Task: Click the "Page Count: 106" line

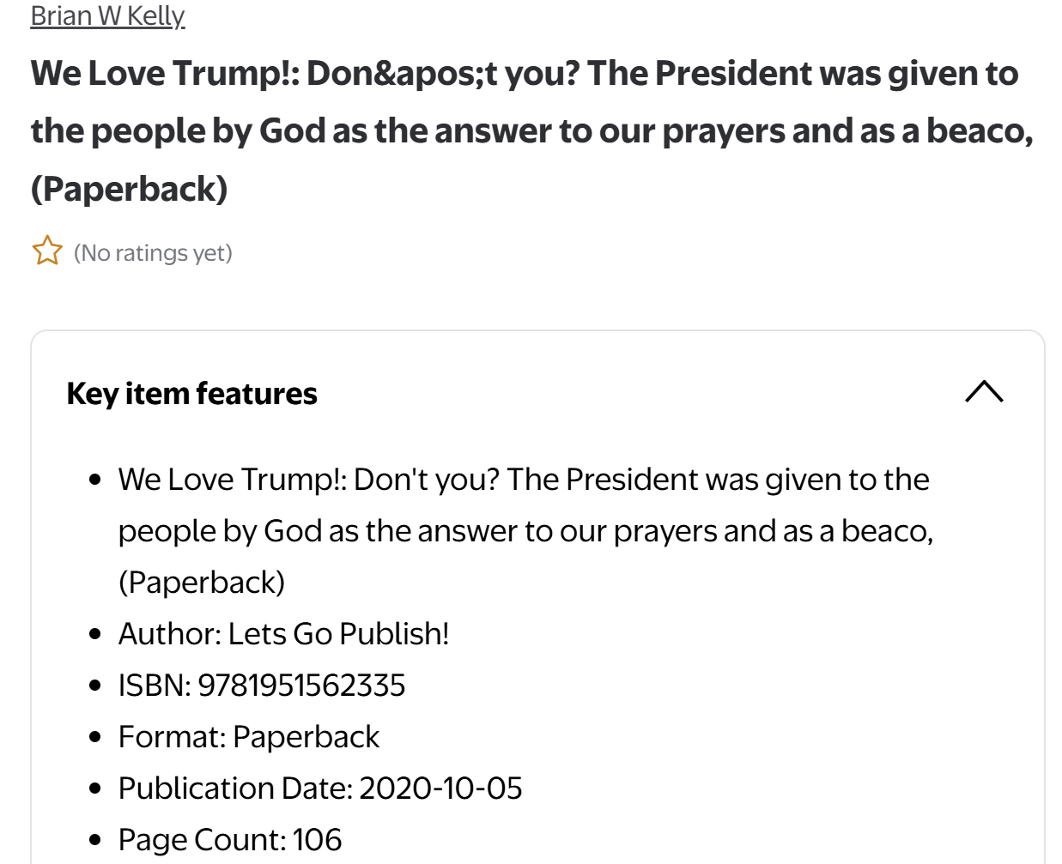Action: 230,840
